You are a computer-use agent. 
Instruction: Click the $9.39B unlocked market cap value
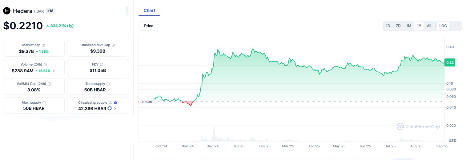coord(98,51)
